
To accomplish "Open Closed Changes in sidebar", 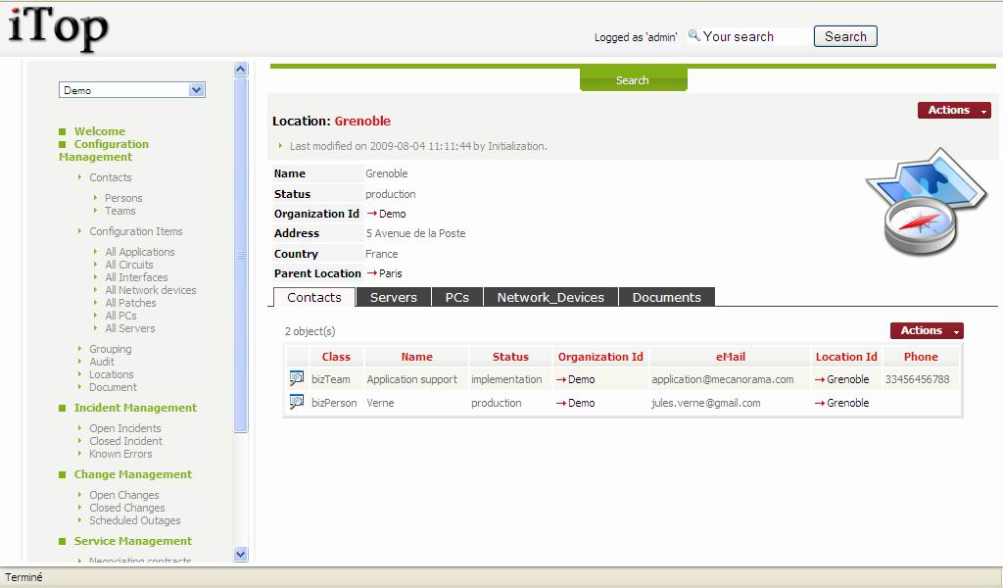I will (126, 508).
